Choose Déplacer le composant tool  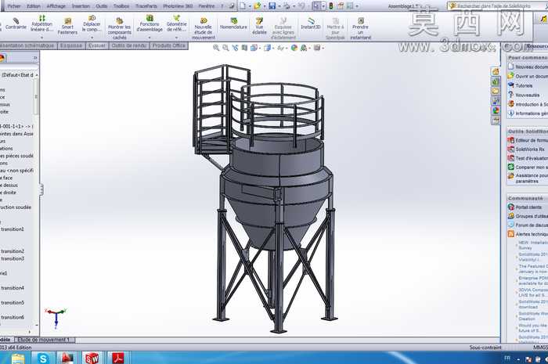coord(92,23)
